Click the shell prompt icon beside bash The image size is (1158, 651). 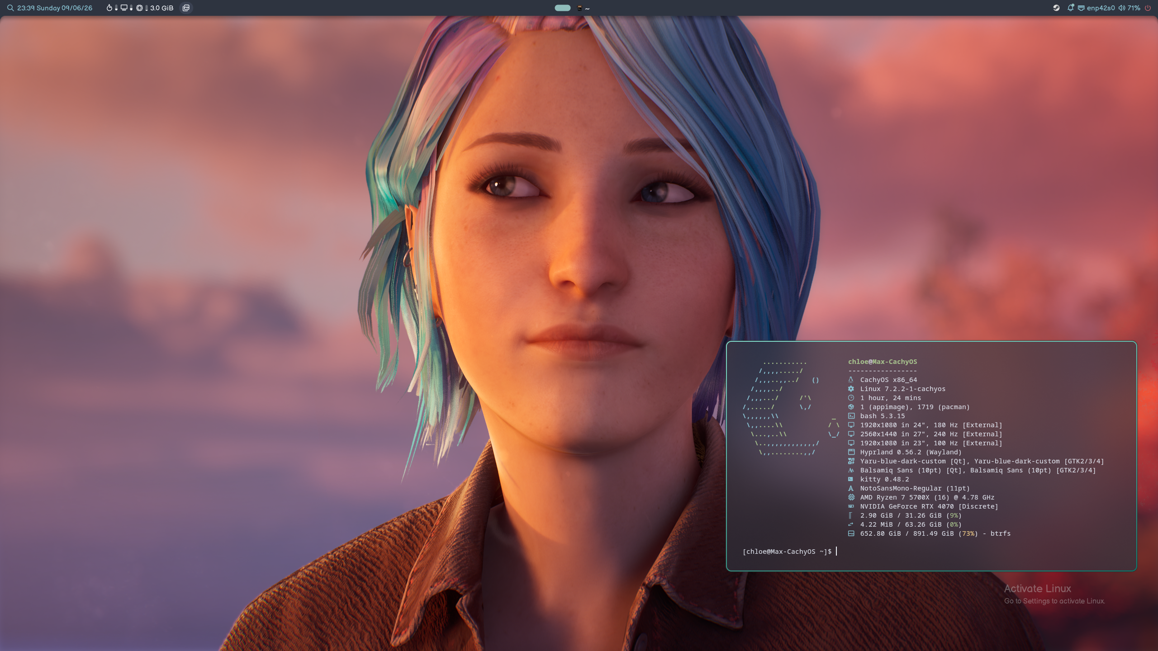850,416
